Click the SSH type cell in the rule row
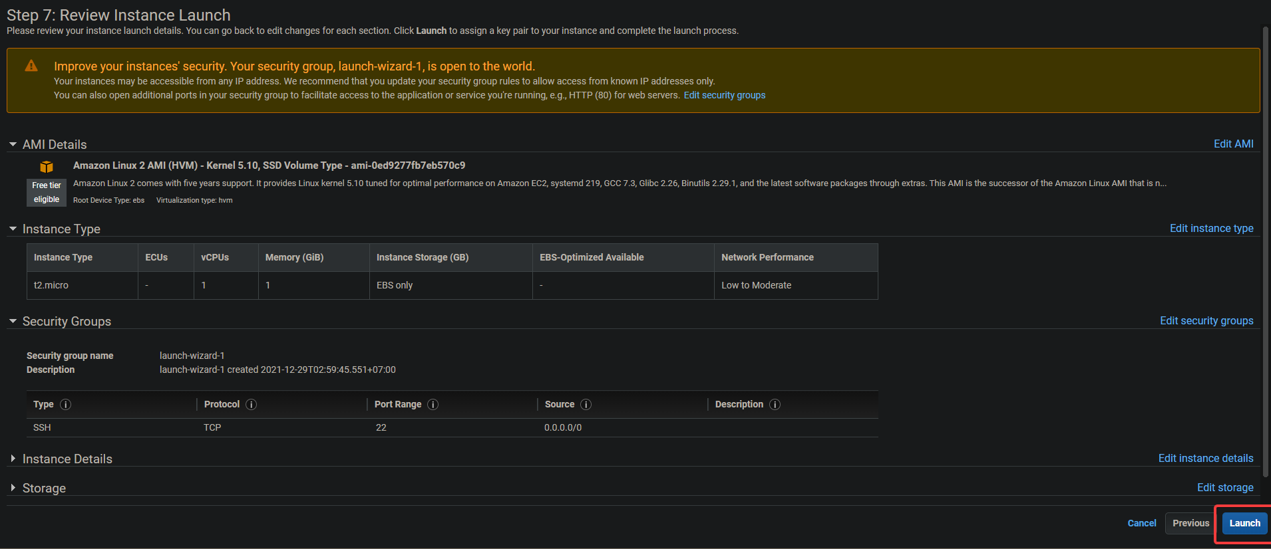 [42, 427]
